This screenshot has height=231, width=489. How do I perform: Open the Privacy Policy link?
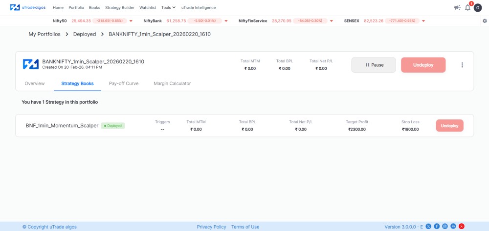(x=211, y=227)
